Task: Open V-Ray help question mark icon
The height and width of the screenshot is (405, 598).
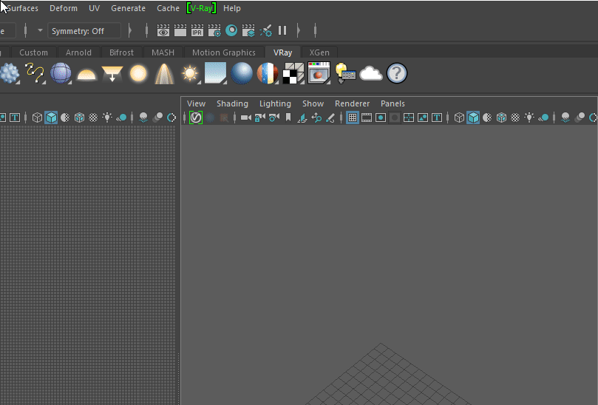Action: point(397,73)
